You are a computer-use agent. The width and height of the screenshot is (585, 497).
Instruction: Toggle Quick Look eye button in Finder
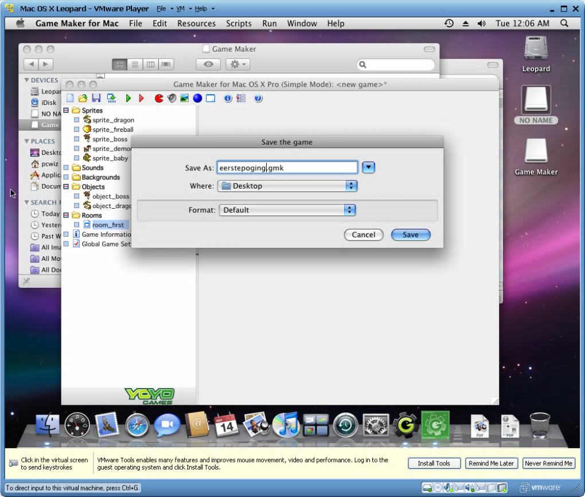208,64
